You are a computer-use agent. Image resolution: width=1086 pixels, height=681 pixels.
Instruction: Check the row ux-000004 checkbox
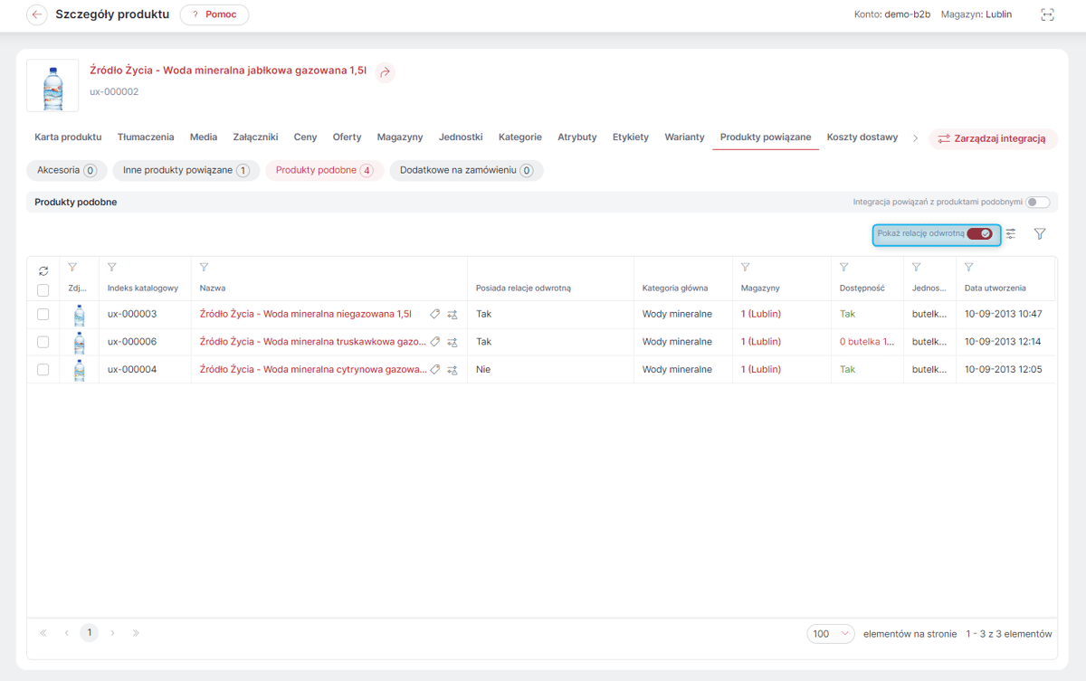[43, 370]
